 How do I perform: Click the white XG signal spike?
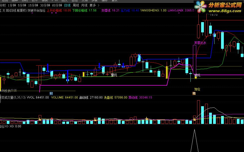point(194,141)
